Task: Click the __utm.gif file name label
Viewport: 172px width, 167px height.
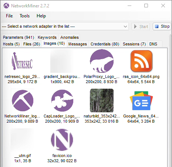Action: (23, 156)
